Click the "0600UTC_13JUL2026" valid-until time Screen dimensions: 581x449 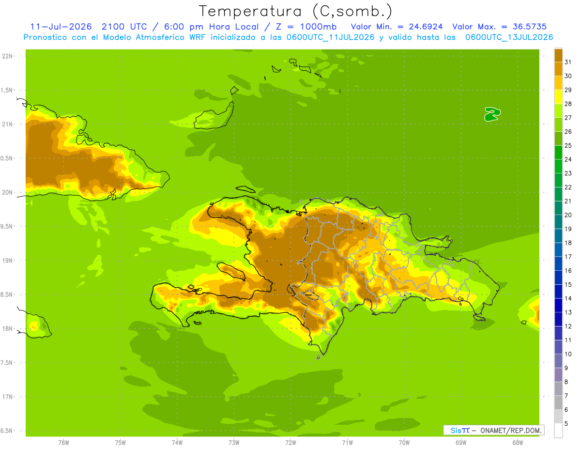coord(509,37)
